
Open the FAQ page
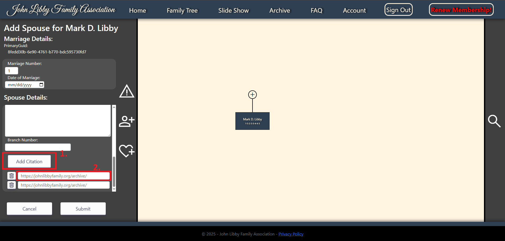[x=316, y=11]
